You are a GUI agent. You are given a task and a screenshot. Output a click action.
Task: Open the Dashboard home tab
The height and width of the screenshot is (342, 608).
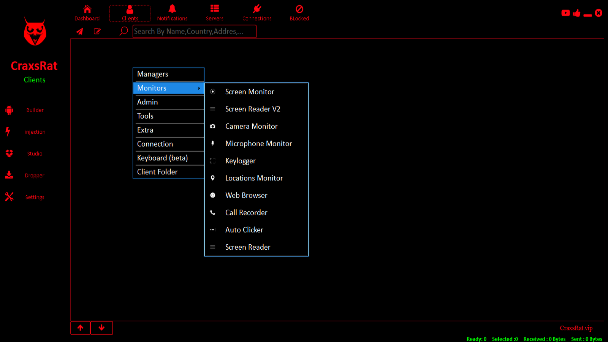[x=87, y=13]
